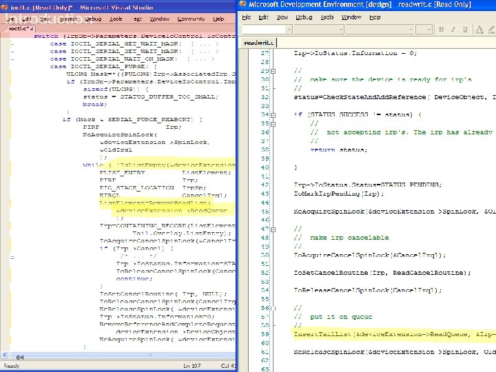
Task: Open Window menu in Microsoft Development Environment
Action: click(x=351, y=17)
